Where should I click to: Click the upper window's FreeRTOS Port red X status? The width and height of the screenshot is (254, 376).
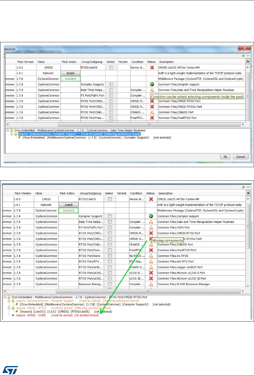pos(152,118)
